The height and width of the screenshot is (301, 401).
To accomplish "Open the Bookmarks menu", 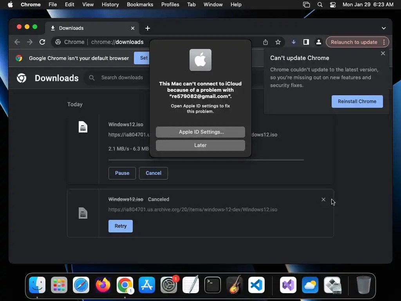I will click(x=140, y=5).
